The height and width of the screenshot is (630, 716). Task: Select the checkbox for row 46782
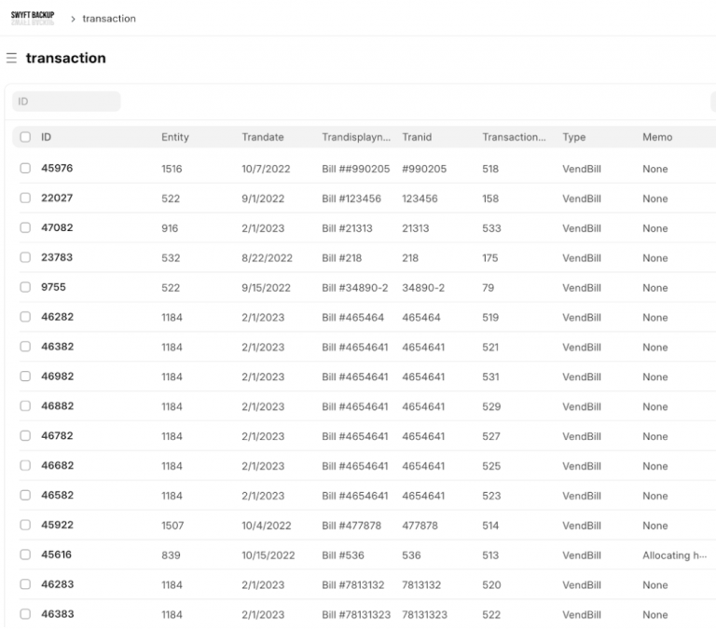(25, 435)
